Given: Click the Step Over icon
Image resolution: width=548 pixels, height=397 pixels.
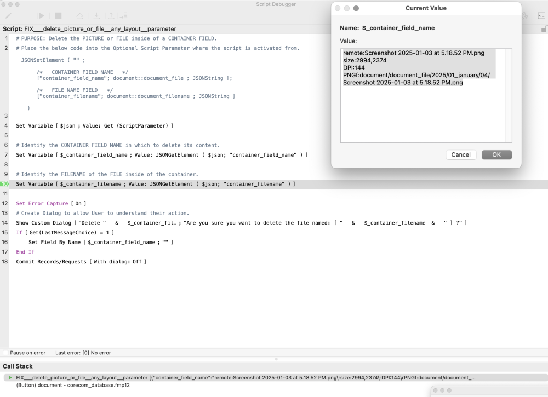Looking at the screenshot, I should pos(79,15).
